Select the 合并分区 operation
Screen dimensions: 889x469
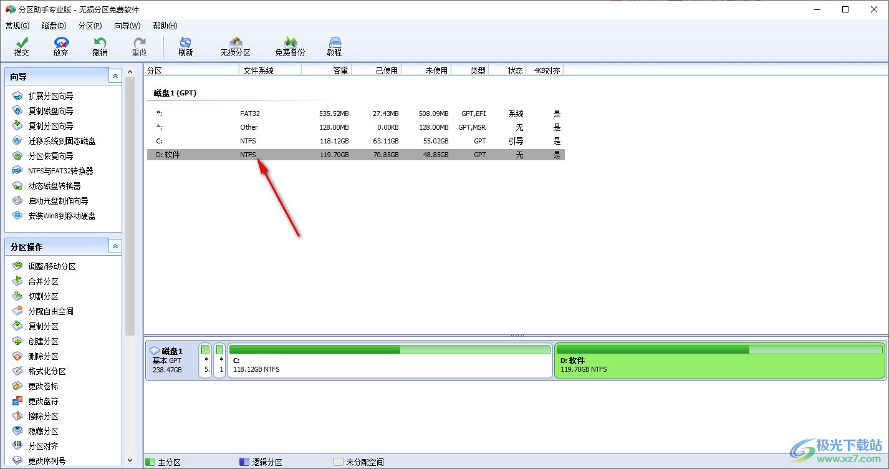(x=36, y=281)
